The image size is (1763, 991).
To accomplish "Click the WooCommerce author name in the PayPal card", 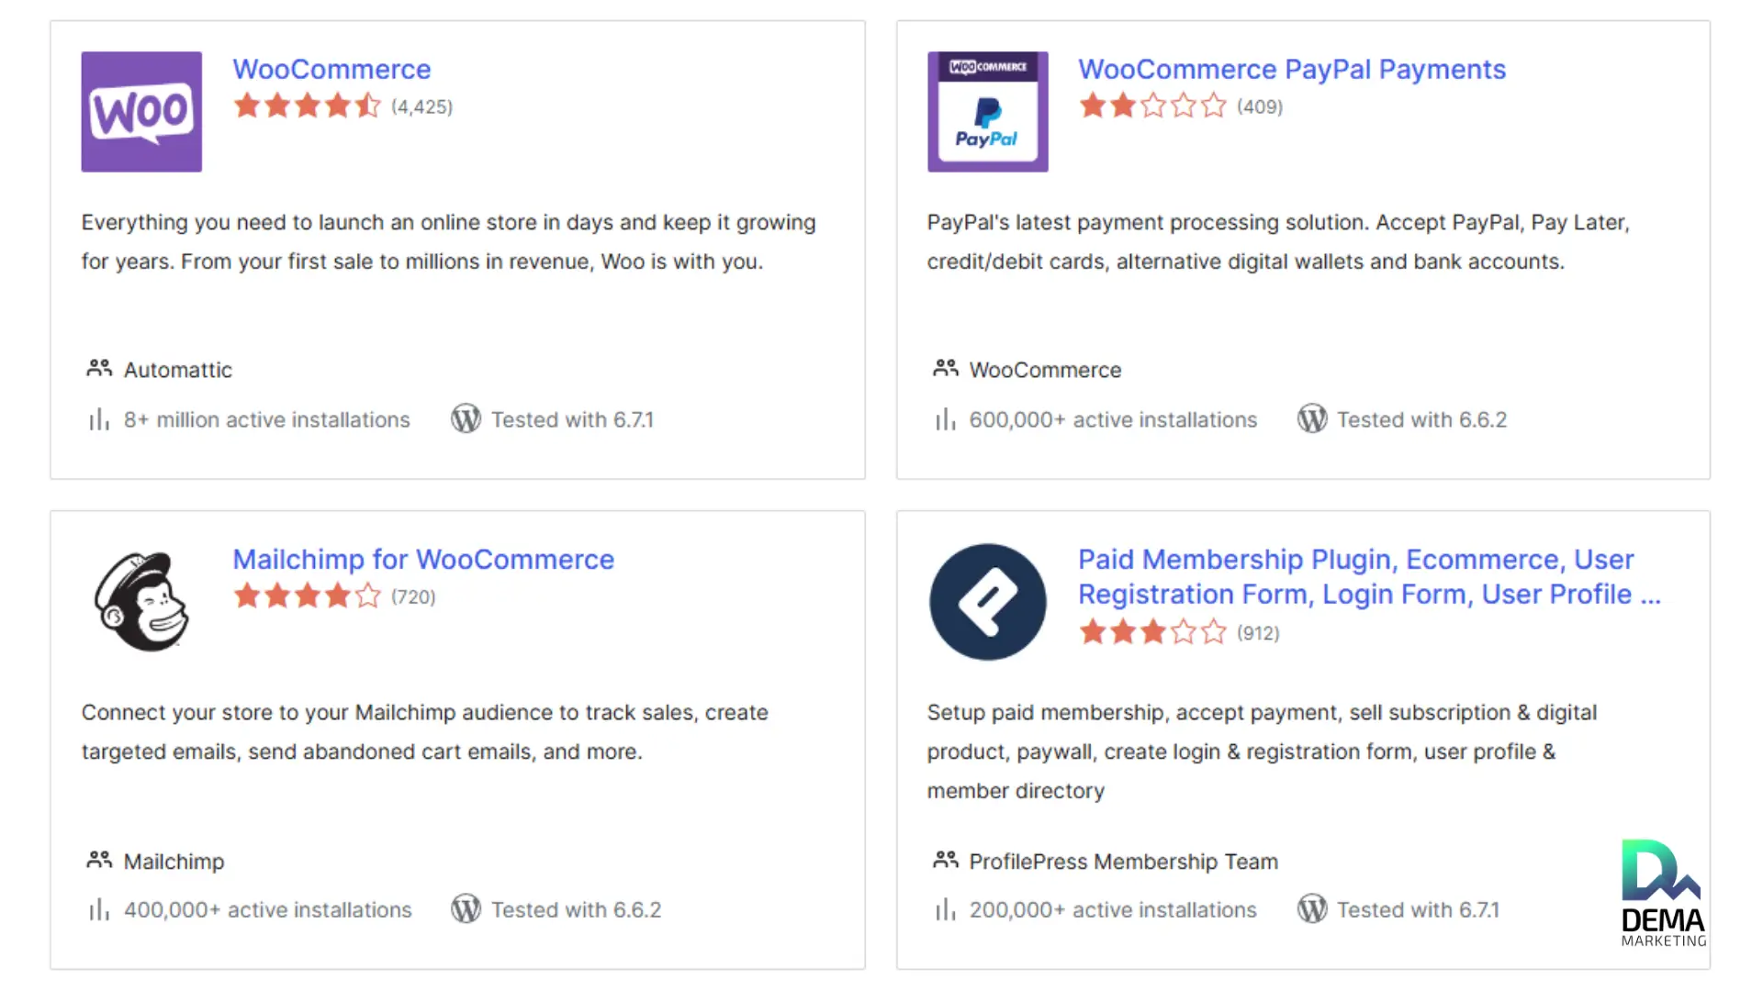I will click(x=1045, y=370).
